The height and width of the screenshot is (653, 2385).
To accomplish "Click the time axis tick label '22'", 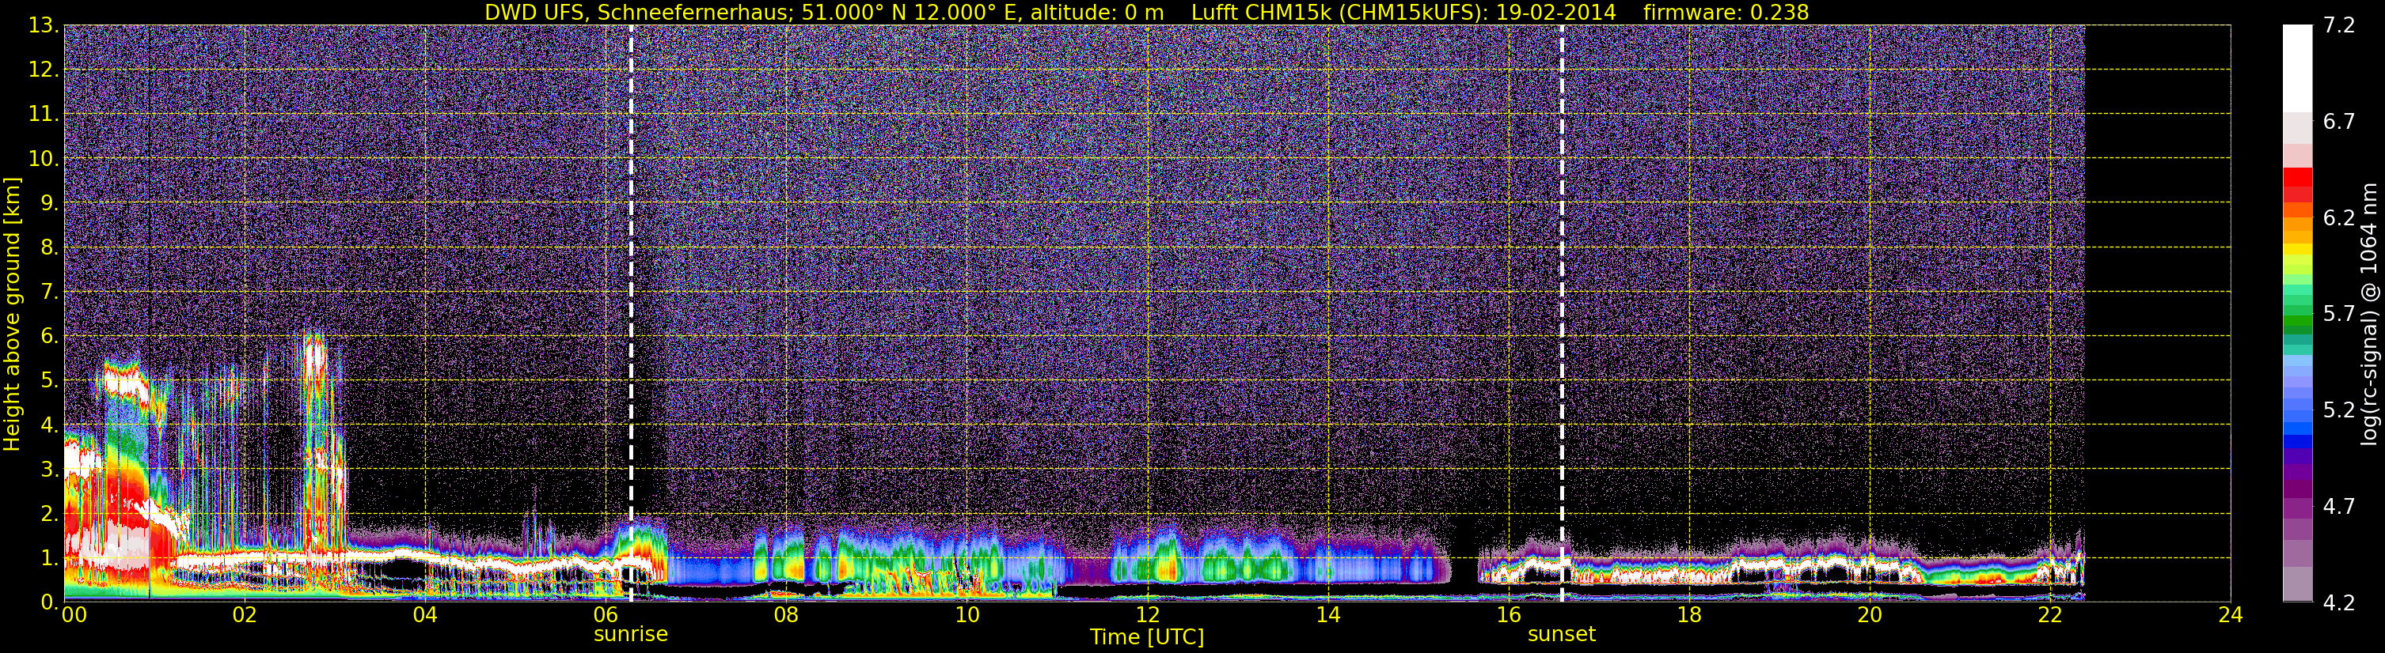I will click(2050, 615).
